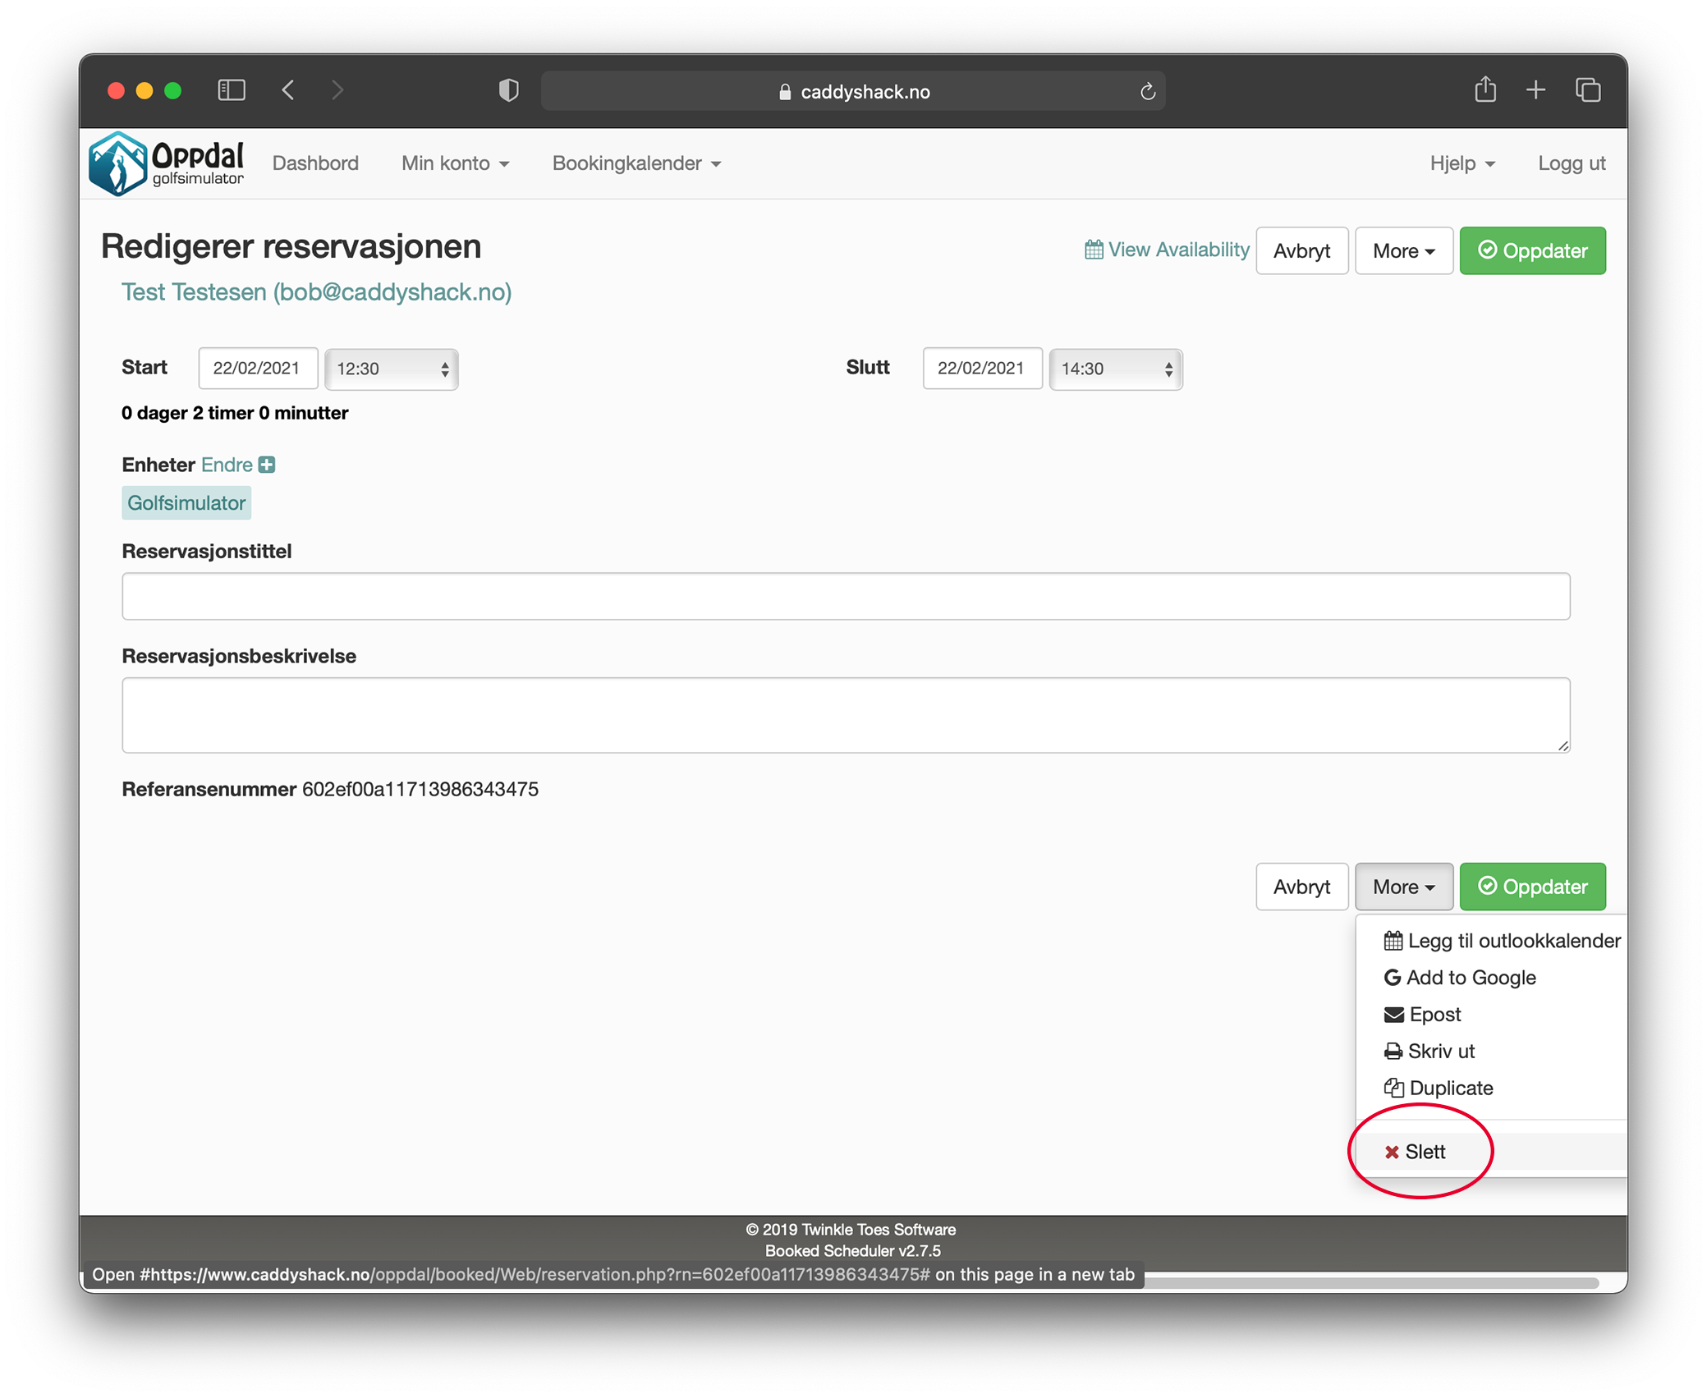Click the green plus icon beside Endre
Image resolution: width=1707 pixels, height=1398 pixels.
267,465
